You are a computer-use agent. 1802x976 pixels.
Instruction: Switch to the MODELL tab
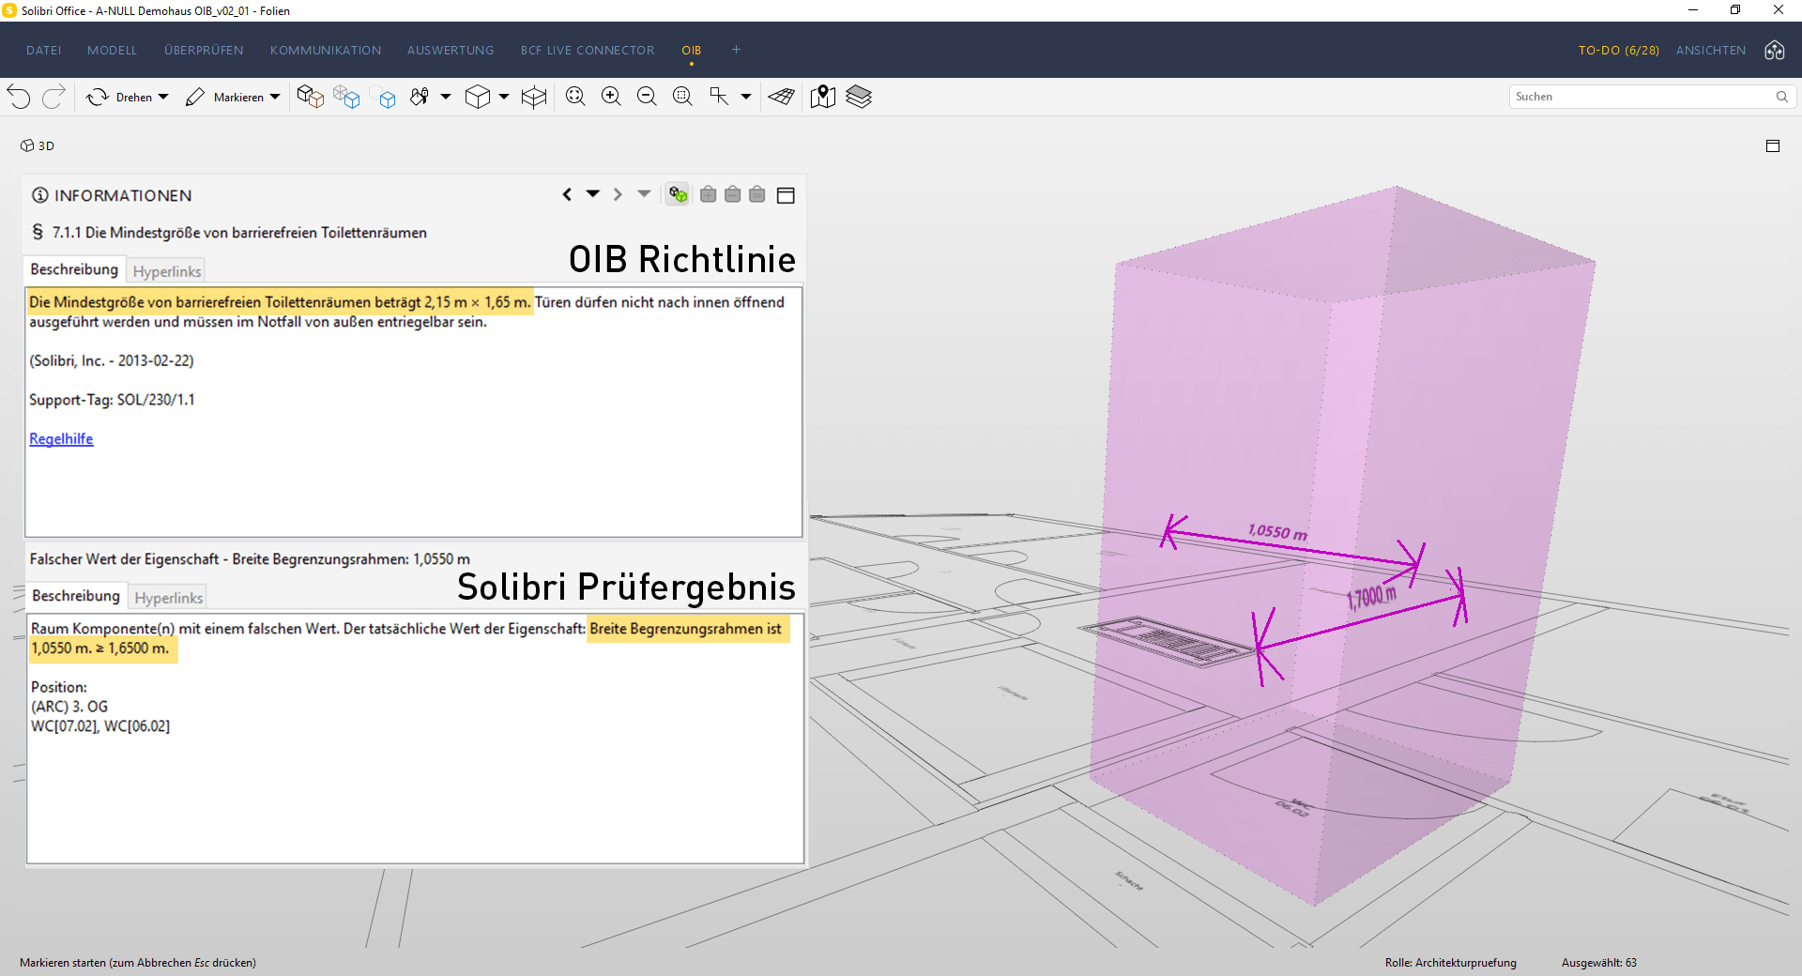(113, 51)
